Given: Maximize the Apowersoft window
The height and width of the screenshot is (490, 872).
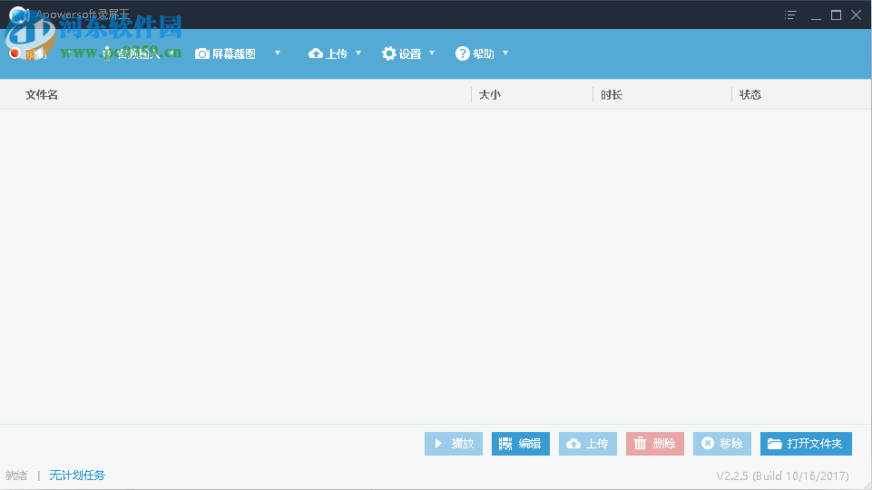Looking at the screenshot, I should pyautogui.click(x=836, y=15).
